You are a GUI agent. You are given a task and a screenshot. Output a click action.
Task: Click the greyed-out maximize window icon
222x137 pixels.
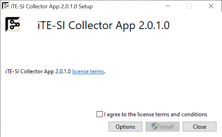pos(189,6)
